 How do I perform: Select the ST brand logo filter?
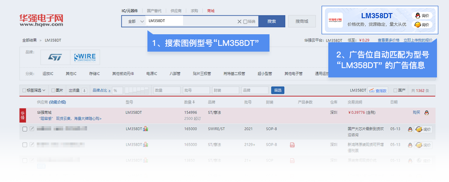(55, 57)
